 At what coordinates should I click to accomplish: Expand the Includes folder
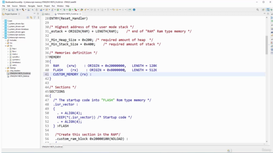point(6,40)
